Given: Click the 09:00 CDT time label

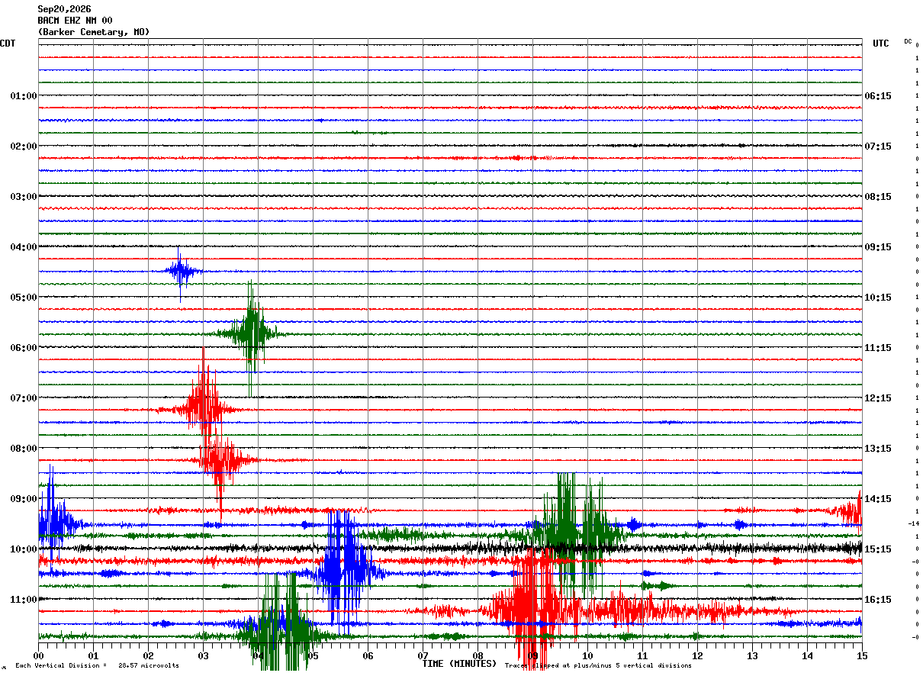Looking at the screenshot, I should [23, 498].
